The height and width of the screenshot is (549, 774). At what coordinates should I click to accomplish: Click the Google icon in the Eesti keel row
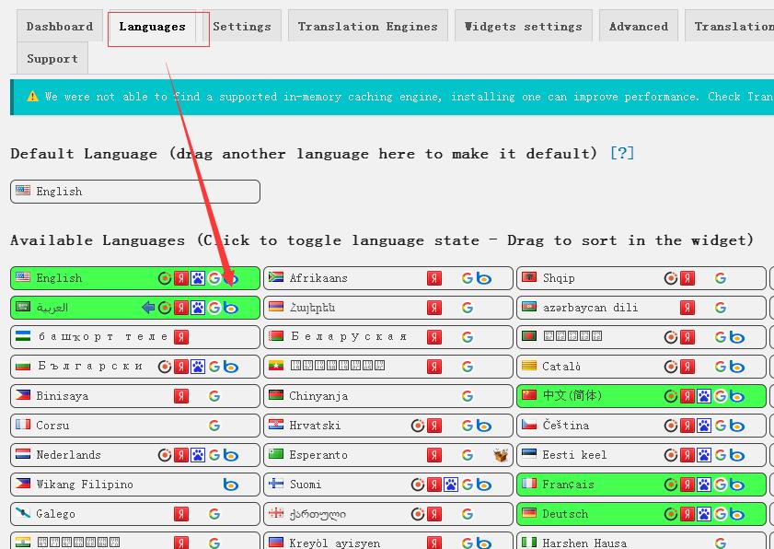(721, 455)
